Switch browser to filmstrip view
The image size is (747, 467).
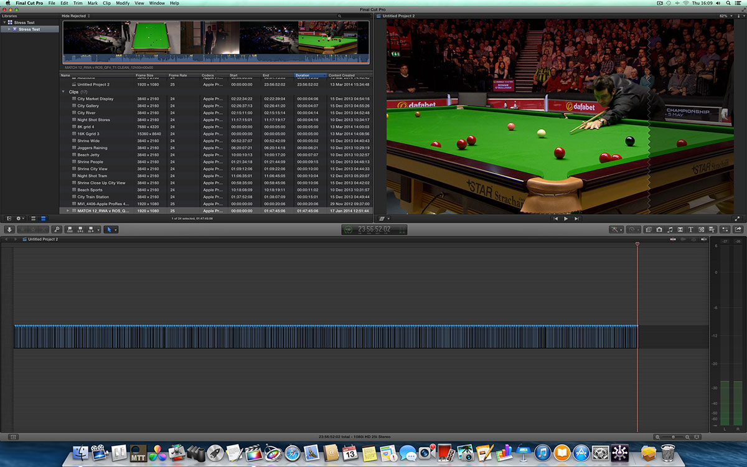[33, 219]
